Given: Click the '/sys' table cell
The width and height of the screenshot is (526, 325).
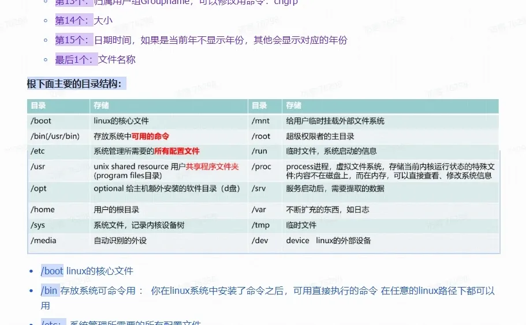Looking at the screenshot, I should pos(58,225).
